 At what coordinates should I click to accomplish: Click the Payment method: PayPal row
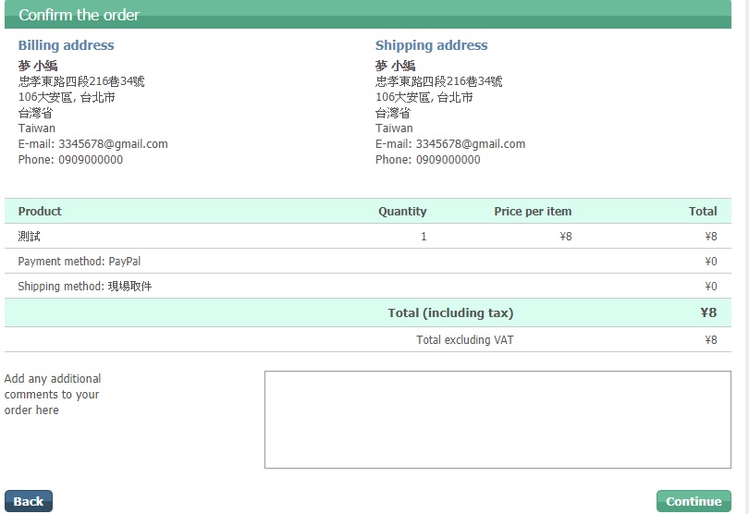click(80, 262)
